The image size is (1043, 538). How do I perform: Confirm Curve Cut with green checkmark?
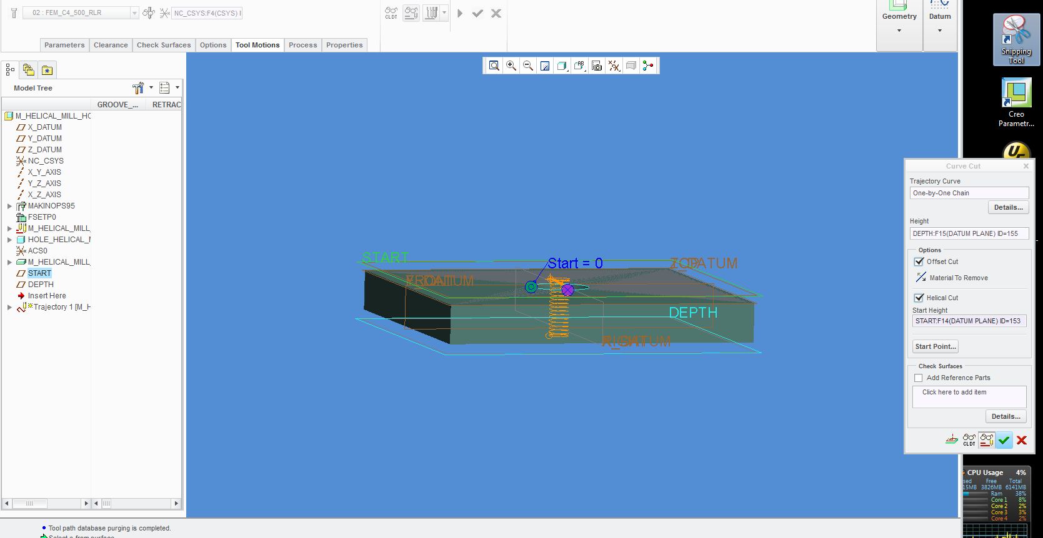1004,440
